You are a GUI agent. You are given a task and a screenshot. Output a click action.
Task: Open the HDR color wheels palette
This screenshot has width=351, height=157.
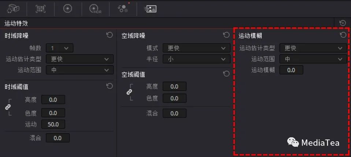tap(95, 9)
